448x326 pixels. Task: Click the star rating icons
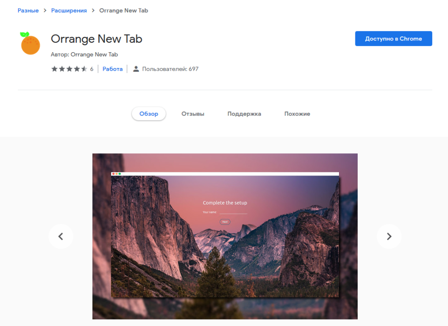[69, 69]
